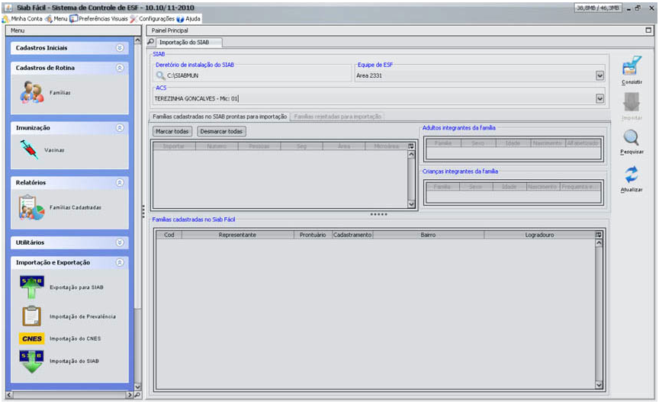Open the Famílias registration icon

pyautogui.click(x=32, y=92)
